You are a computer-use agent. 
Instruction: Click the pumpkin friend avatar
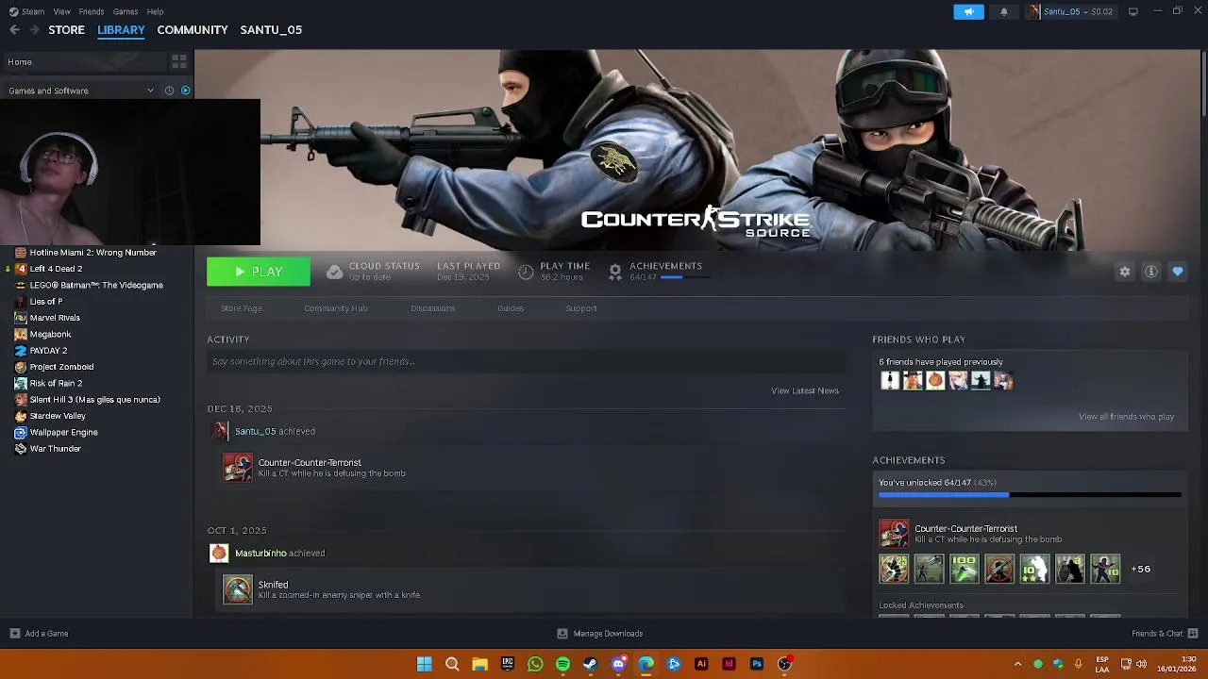click(935, 380)
